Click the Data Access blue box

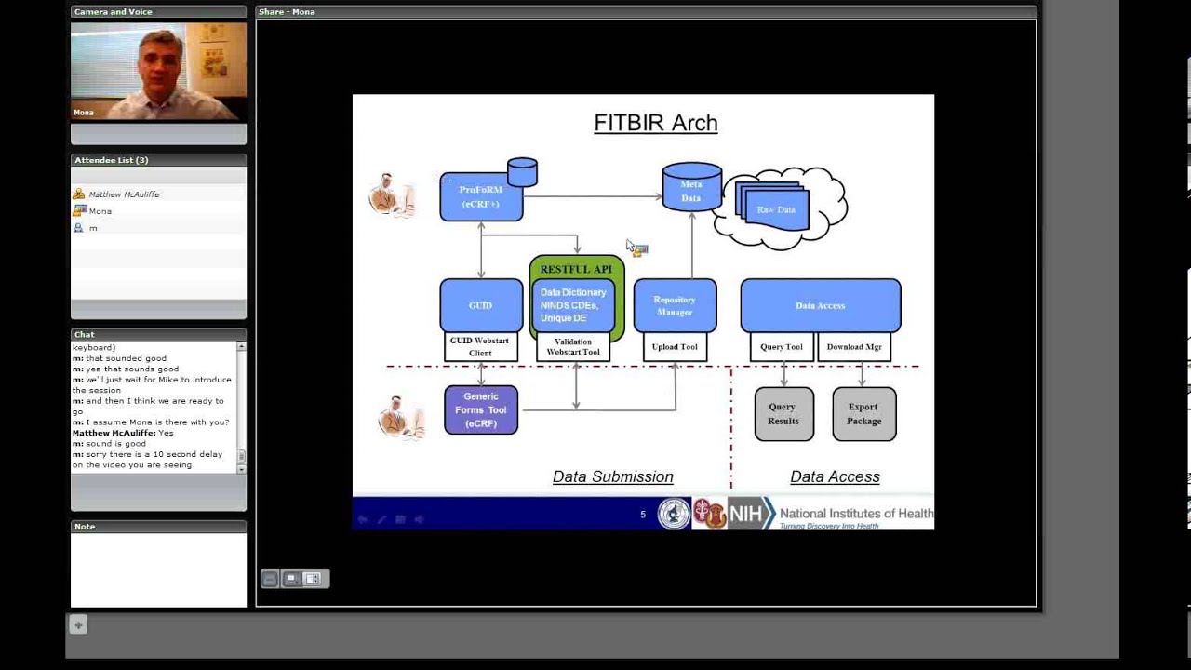(x=820, y=305)
